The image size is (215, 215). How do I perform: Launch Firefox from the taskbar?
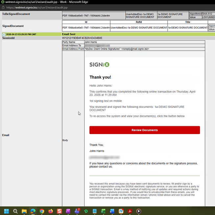click(51, 211)
